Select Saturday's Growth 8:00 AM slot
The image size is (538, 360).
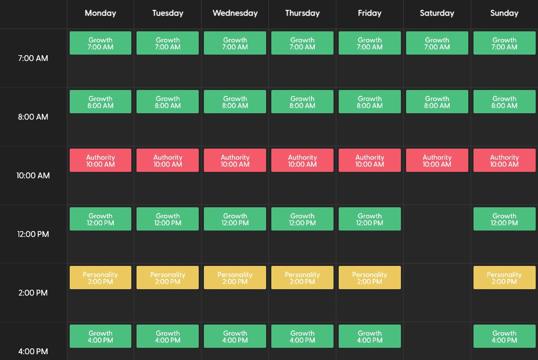tap(437, 102)
